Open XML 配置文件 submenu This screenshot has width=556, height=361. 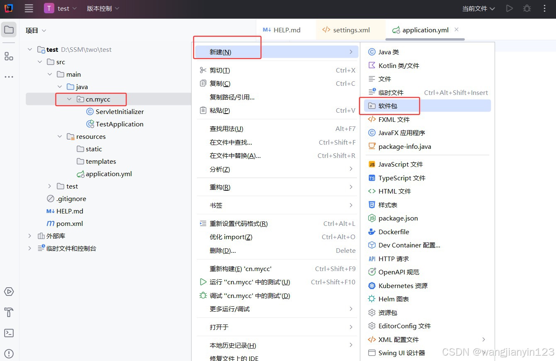click(x=427, y=339)
